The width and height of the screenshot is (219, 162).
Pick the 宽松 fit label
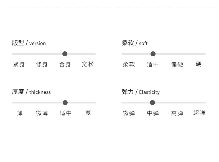click(x=88, y=64)
